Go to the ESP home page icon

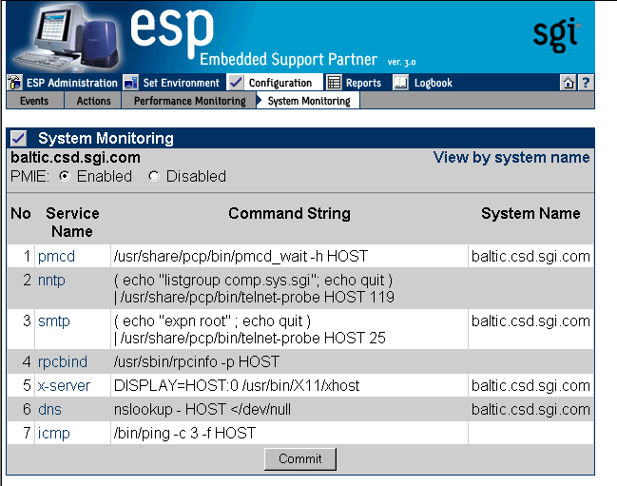point(568,83)
